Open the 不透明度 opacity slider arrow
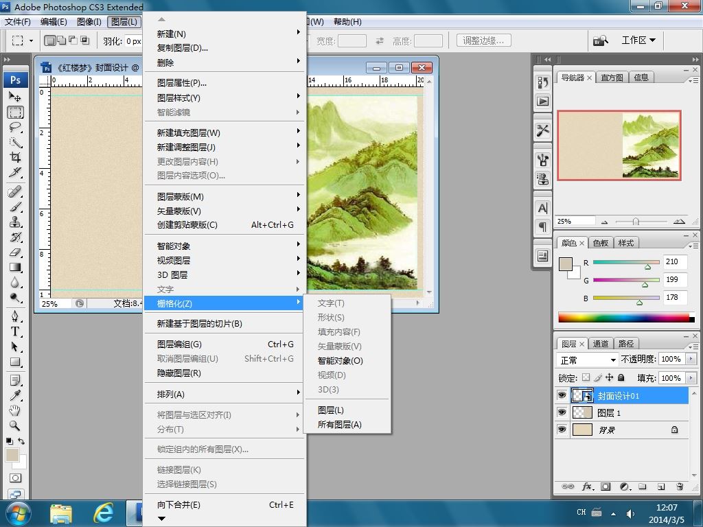The width and height of the screenshot is (703, 527). pos(691,359)
